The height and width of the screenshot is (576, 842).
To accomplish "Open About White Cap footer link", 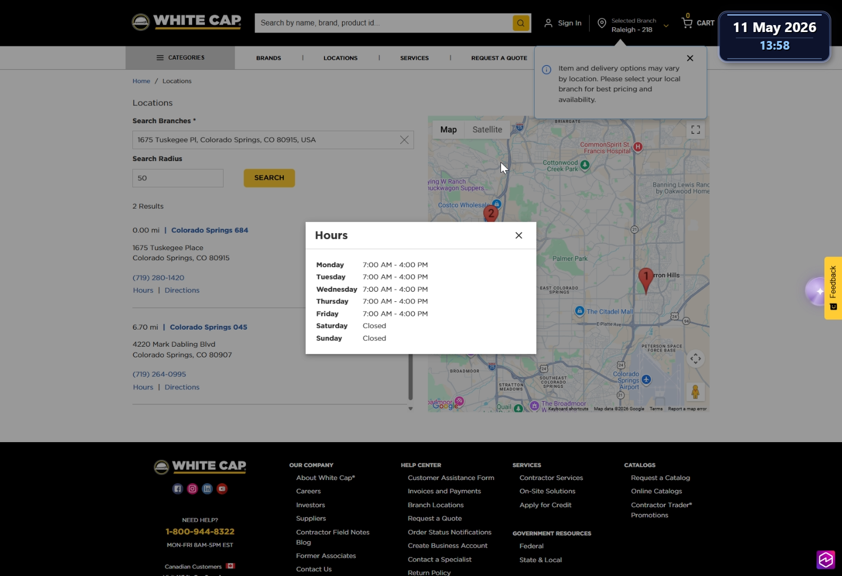I will click(x=325, y=478).
